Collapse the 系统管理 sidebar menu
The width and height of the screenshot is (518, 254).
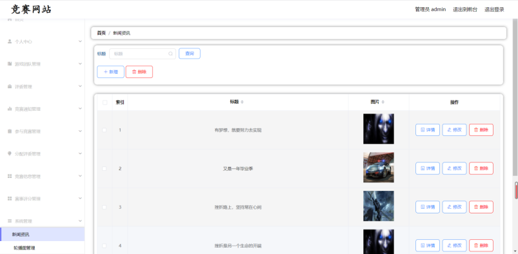[43, 221]
